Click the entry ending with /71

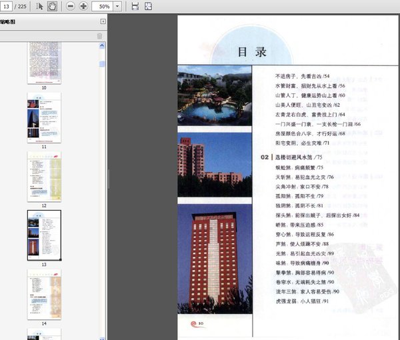(302, 143)
